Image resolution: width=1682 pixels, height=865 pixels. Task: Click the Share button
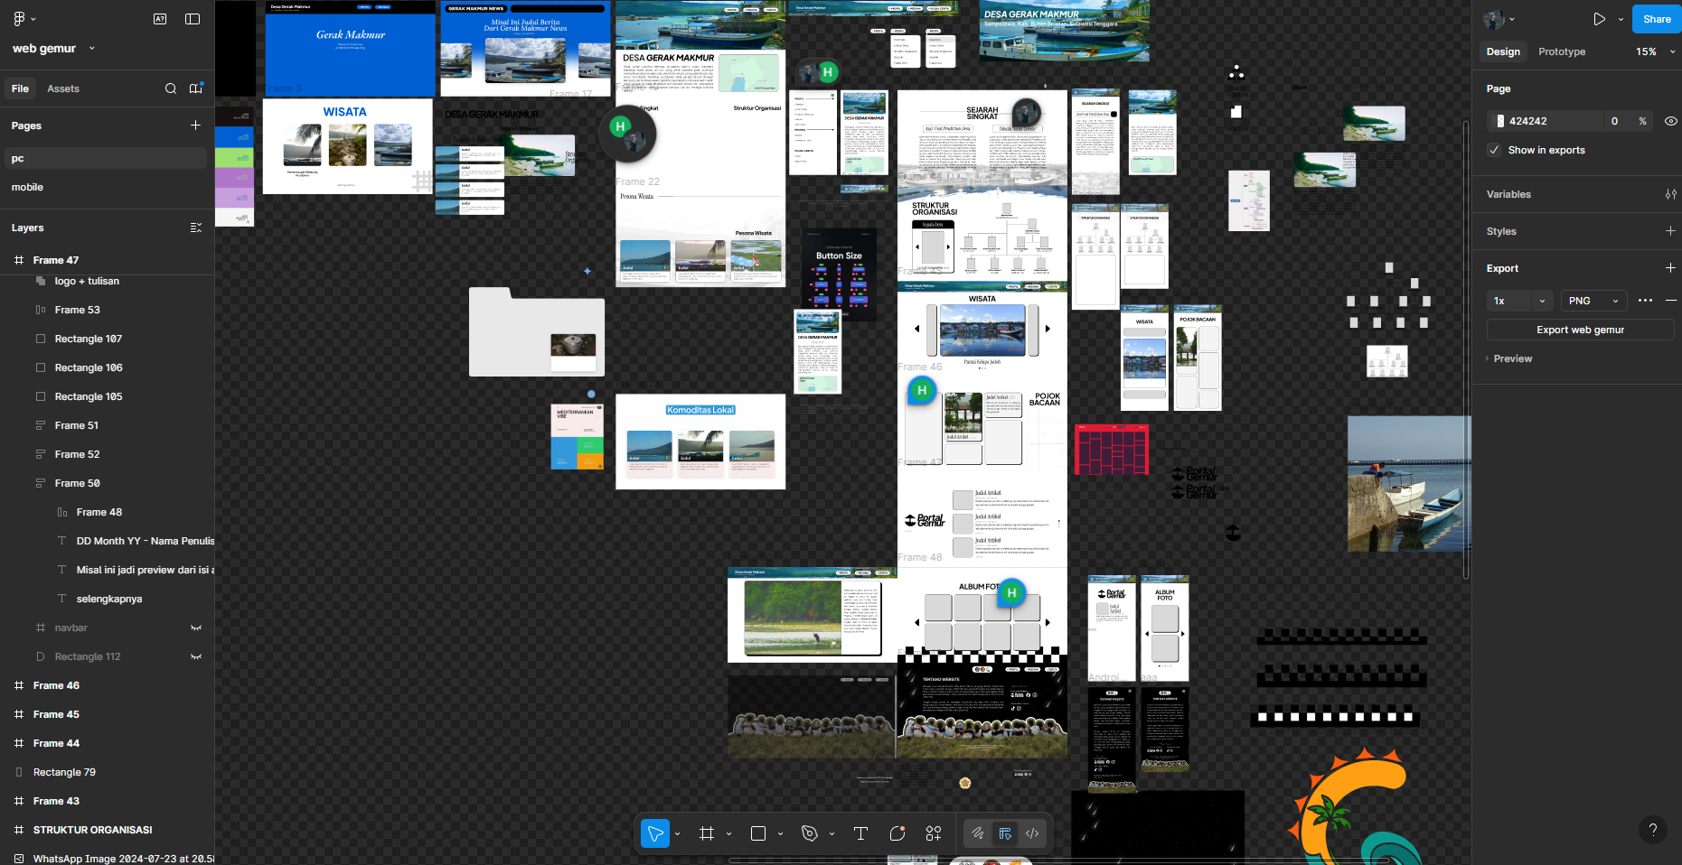[1656, 19]
